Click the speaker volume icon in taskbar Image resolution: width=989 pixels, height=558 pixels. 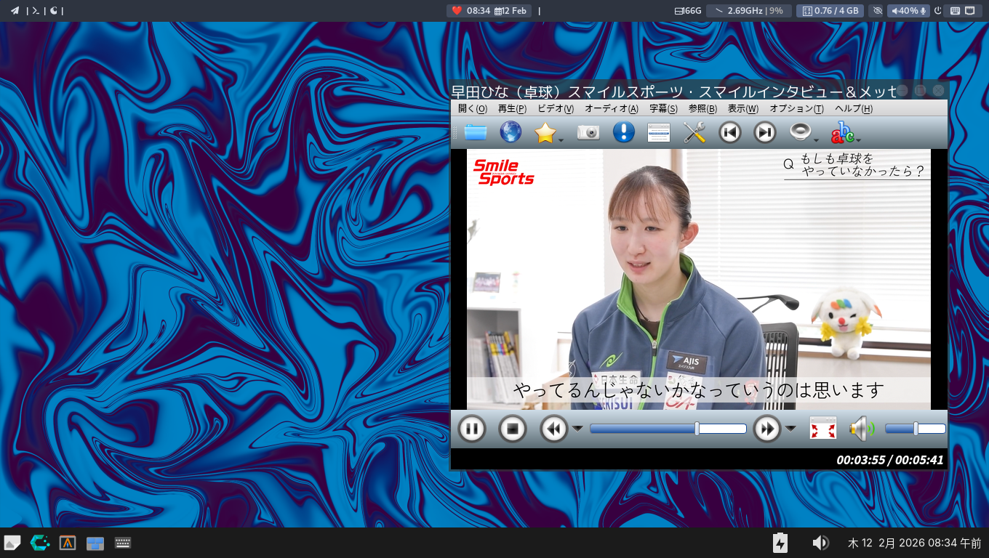(x=820, y=543)
